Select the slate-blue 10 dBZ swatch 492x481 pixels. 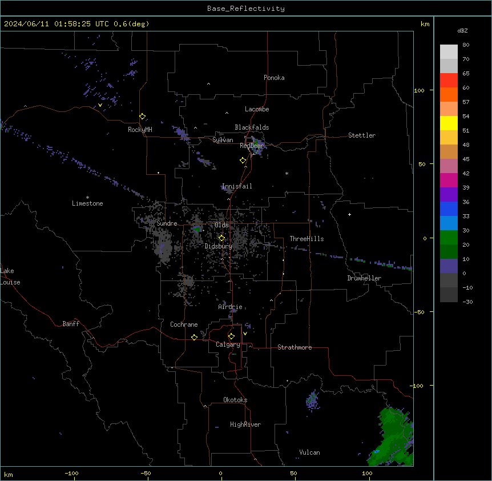click(449, 266)
